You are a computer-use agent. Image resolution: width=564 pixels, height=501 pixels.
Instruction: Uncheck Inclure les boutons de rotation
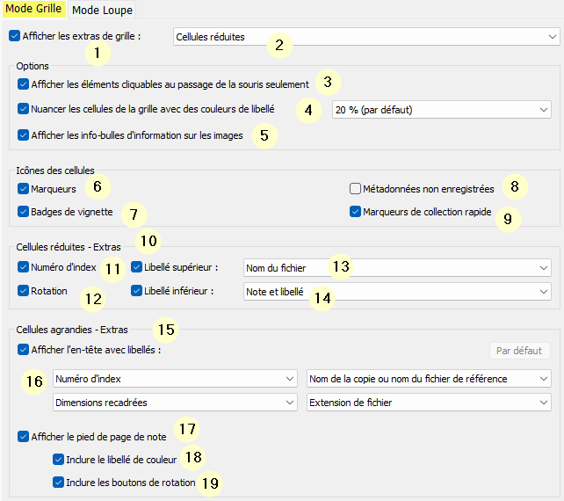(x=58, y=482)
